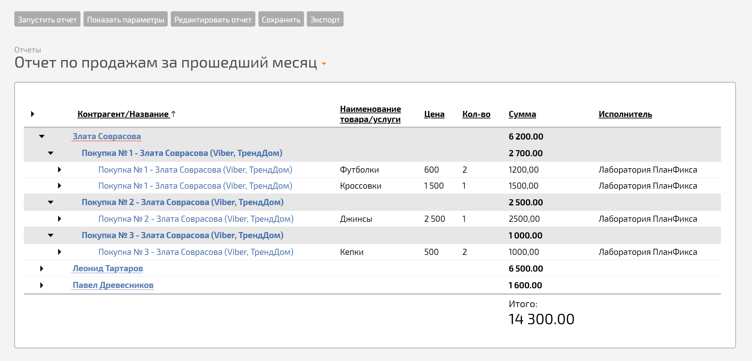Expand the Леонид Тартаров group
Screen dimensions: 752x361
coord(42,269)
